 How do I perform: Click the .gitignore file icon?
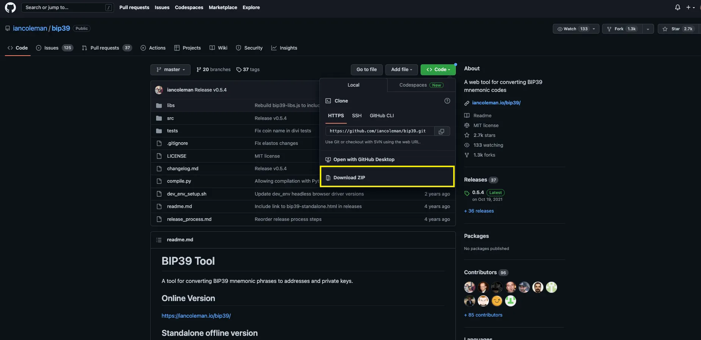(159, 143)
